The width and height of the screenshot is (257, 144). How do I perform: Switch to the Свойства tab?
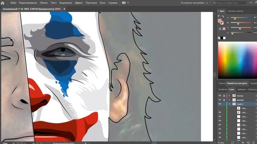pyautogui.click(x=222, y=90)
